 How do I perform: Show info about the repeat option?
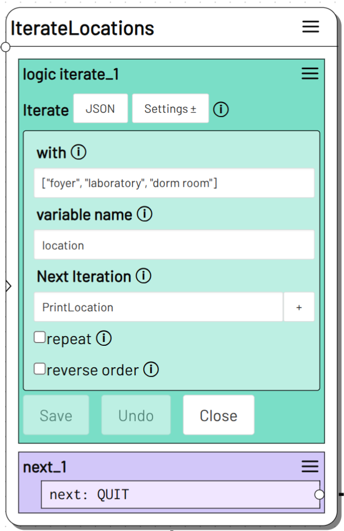click(x=104, y=339)
